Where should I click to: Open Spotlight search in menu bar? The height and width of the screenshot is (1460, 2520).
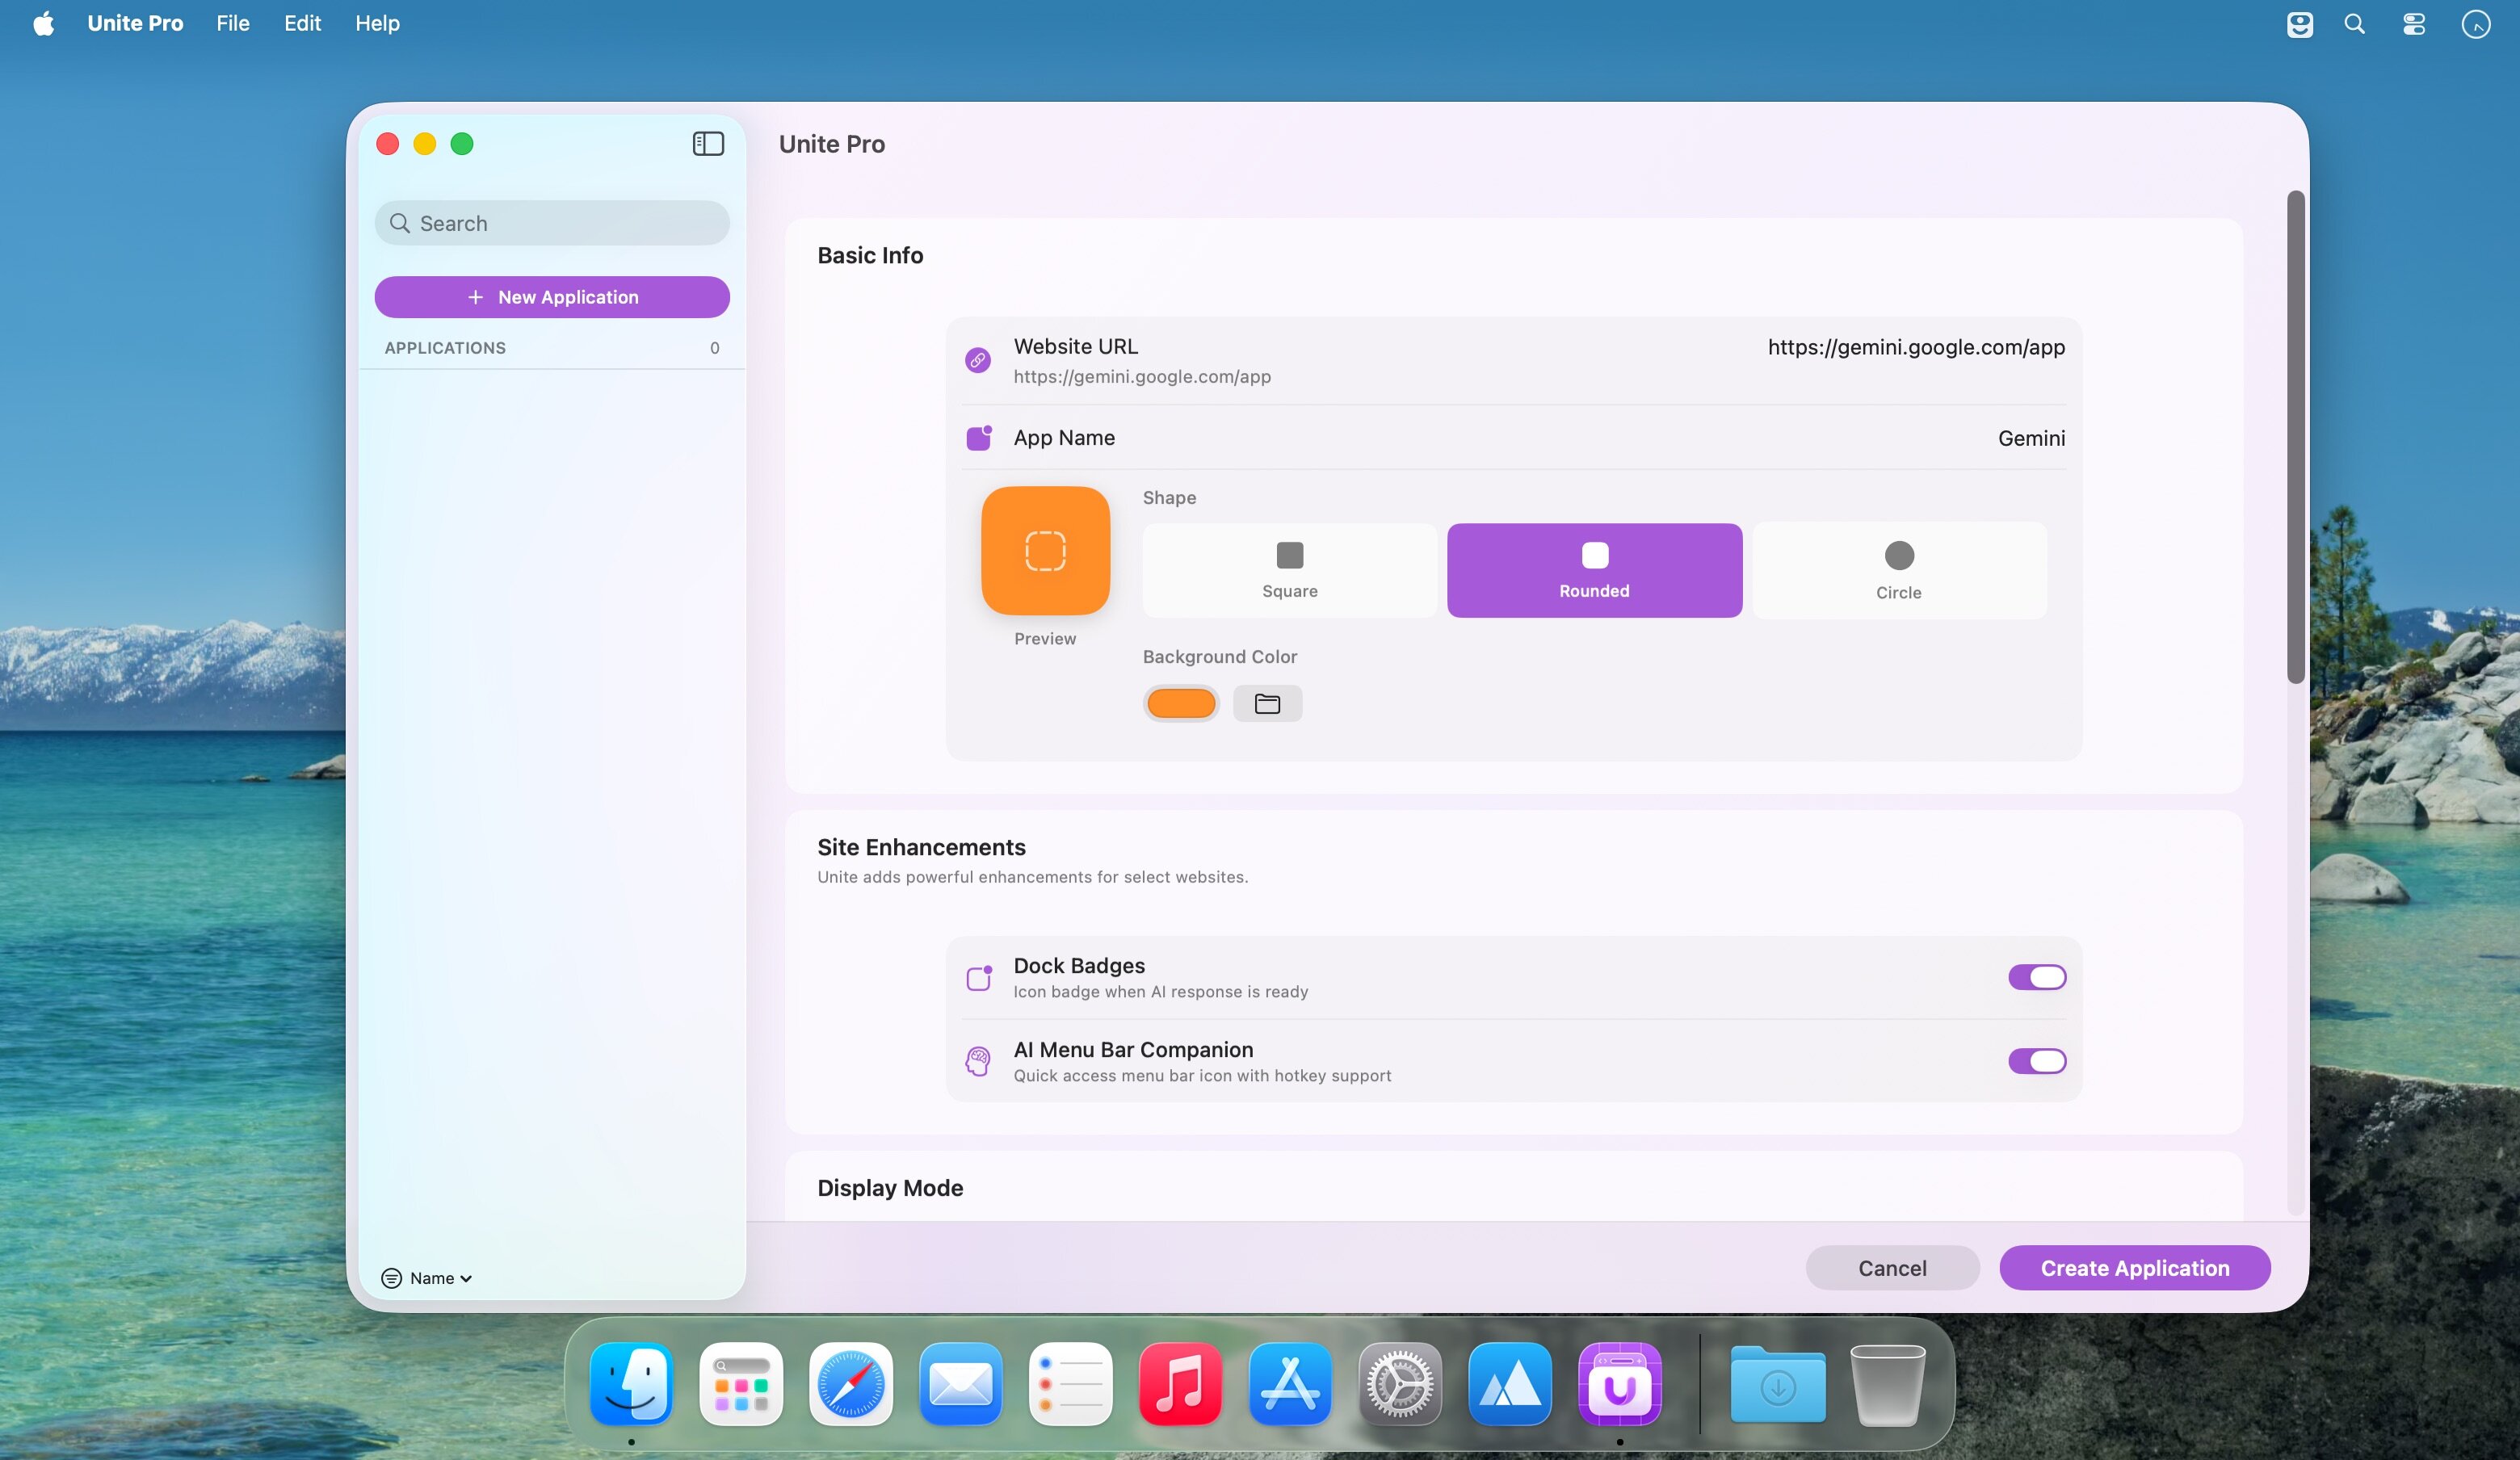(2354, 24)
